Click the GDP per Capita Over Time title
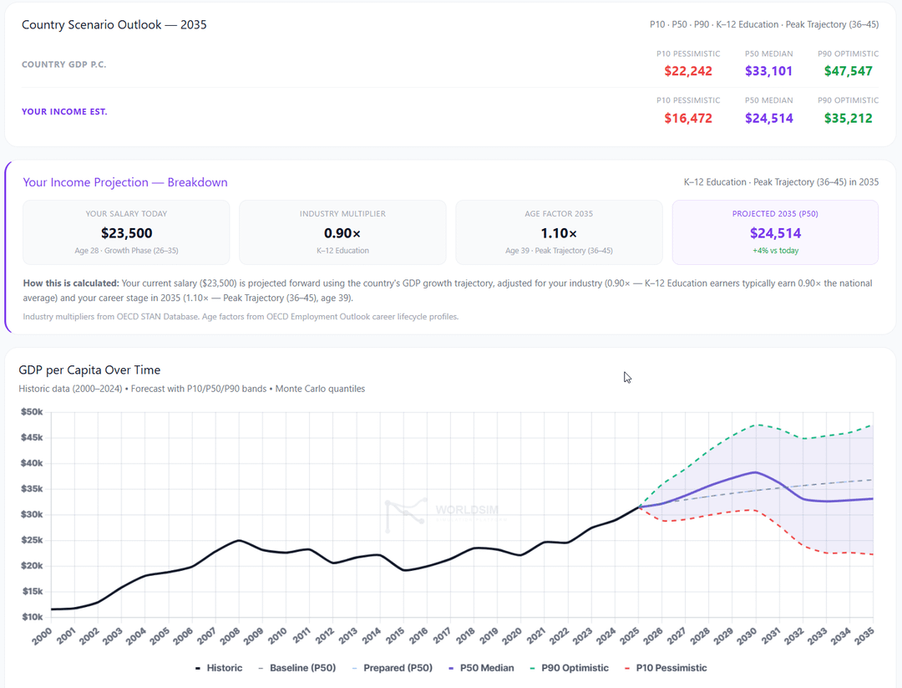902x688 pixels. coord(89,370)
